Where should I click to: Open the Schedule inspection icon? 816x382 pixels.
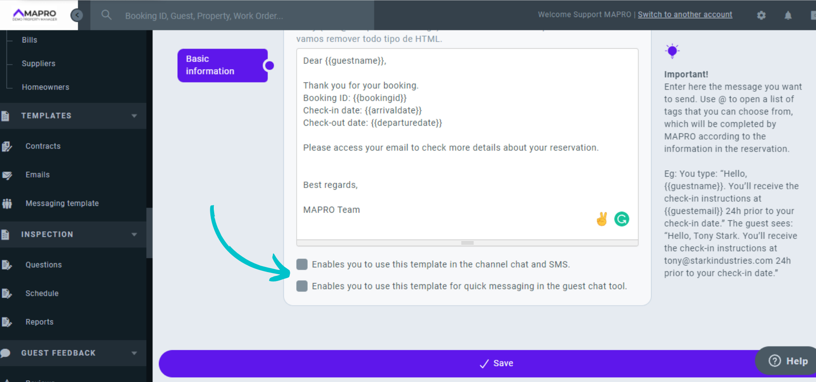[8, 293]
